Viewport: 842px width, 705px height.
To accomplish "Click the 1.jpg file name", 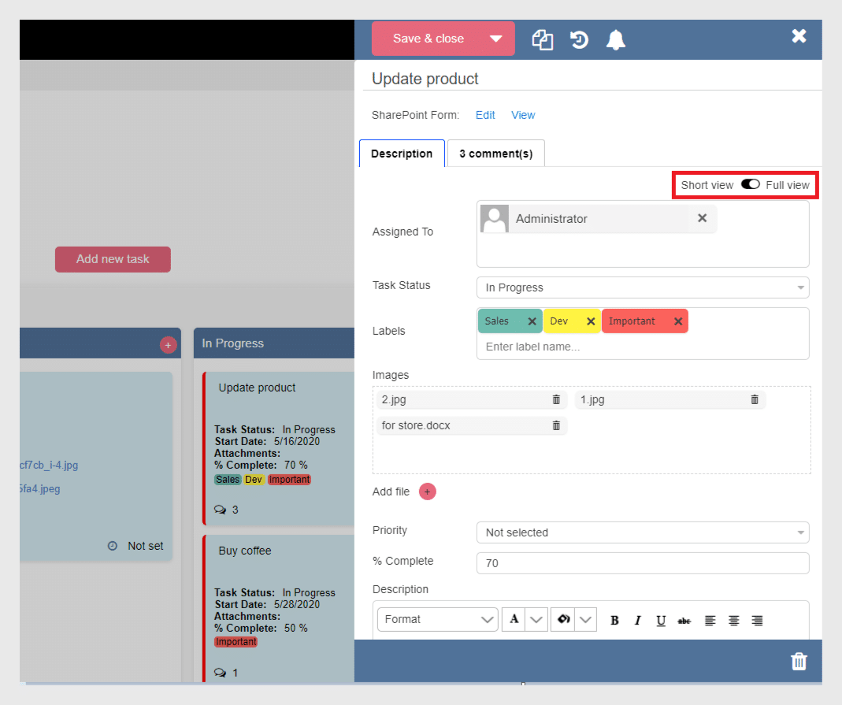I will (x=592, y=399).
